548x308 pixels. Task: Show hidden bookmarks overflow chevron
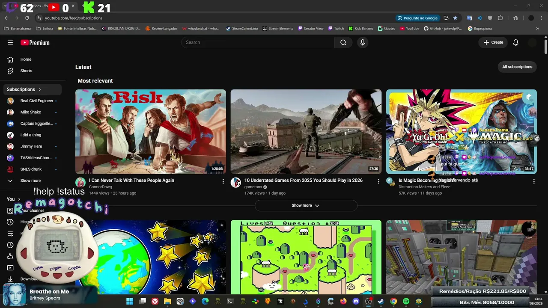pos(538,29)
